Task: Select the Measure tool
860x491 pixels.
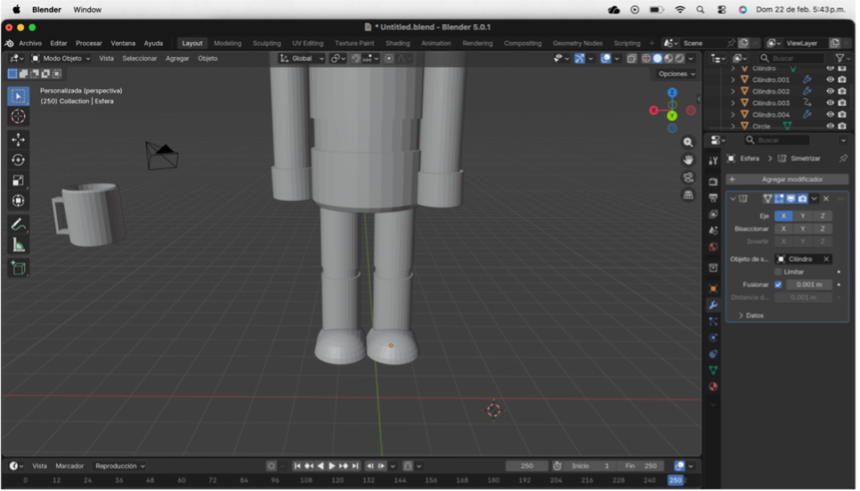Action: click(x=18, y=245)
